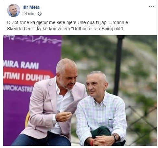Open the three-dot post options menu
The image size is (158, 148).
pyautogui.click(x=152, y=7)
